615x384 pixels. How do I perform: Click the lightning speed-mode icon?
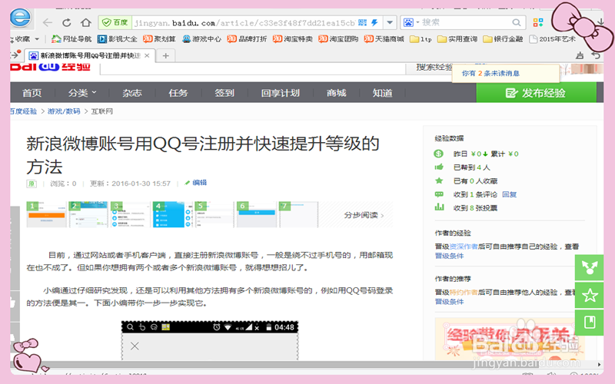click(374, 23)
